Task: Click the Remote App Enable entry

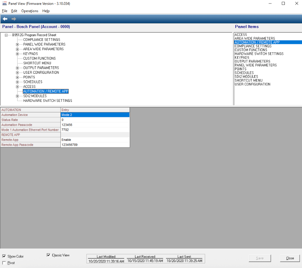Action: [x=95, y=139]
